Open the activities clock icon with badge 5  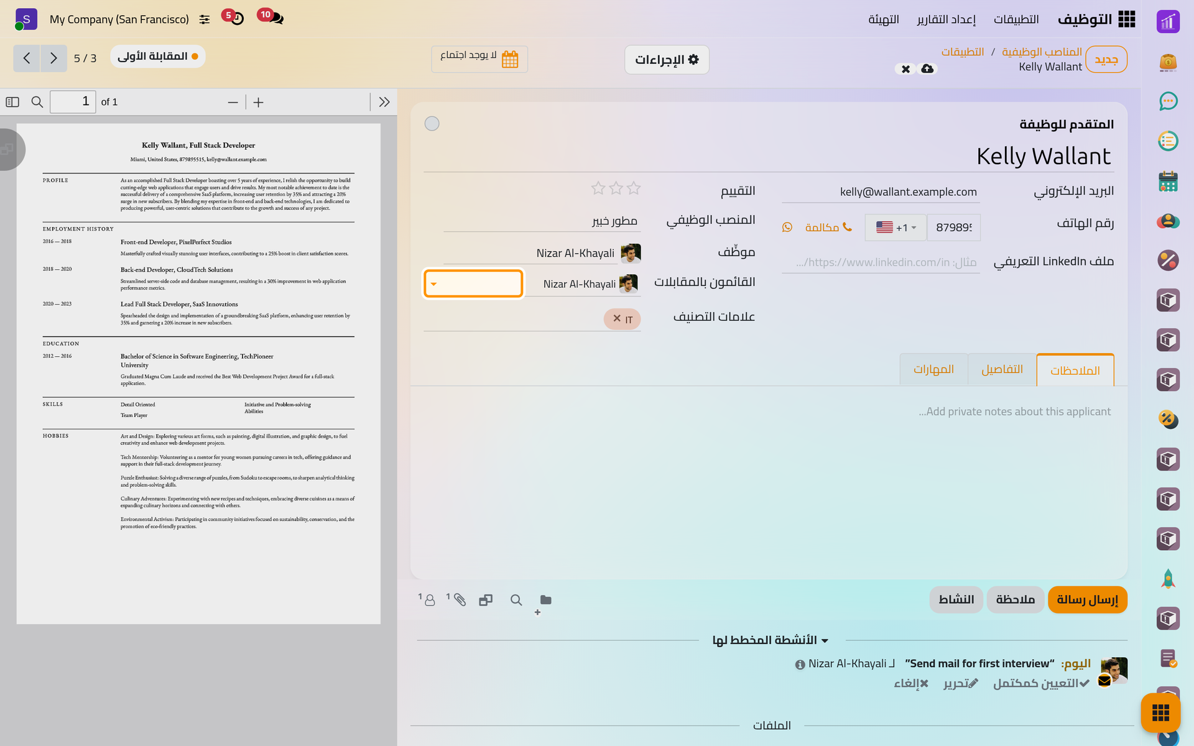point(237,19)
